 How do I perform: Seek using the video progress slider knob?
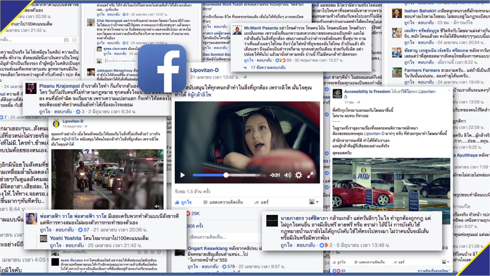point(226,175)
